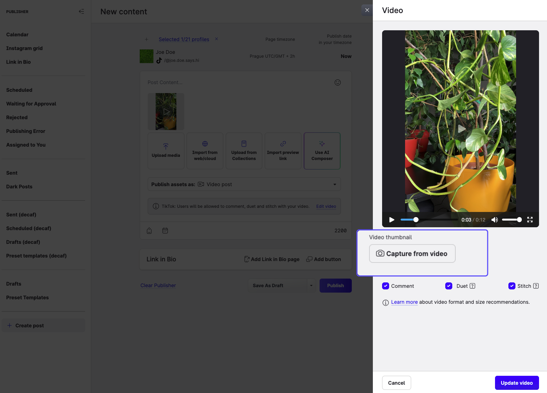Click the Stitch help question mark icon
Viewport: 547px width, 393px height.
pos(536,286)
